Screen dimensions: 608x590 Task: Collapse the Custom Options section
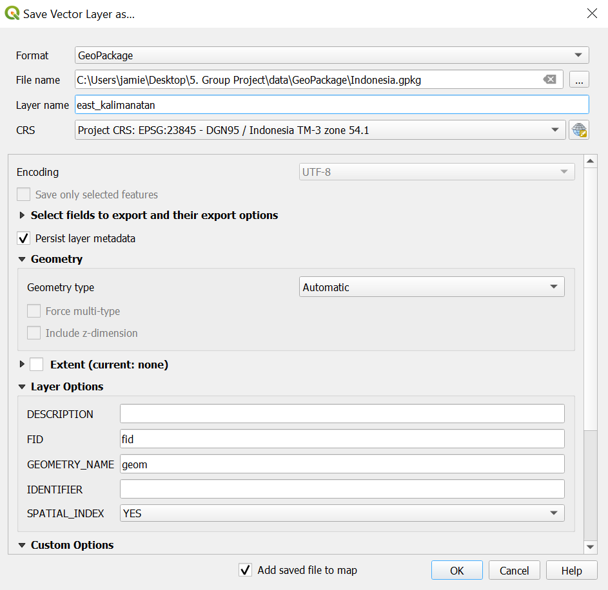(23, 545)
